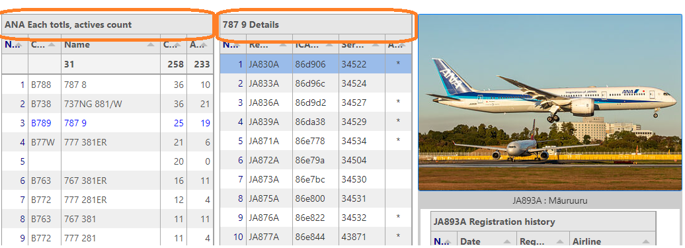Sort Registration history by Reg… arrow
The width and height of the screenshot is (685, 248).
[559, 241]
